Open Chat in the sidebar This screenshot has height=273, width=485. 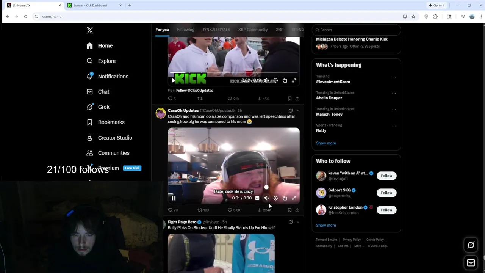[x=98, y=92]
